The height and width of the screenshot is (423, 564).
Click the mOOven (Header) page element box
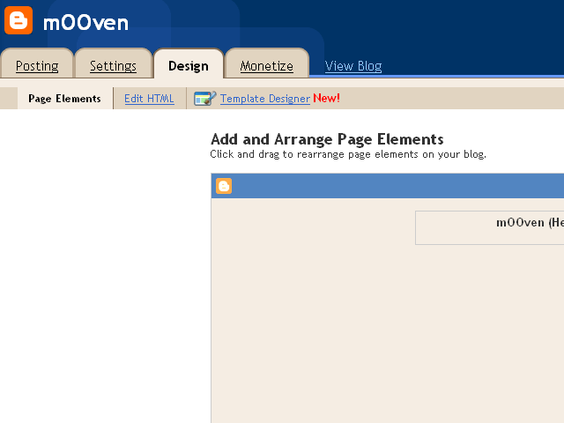pyautogui.click(x=490, y=227)
